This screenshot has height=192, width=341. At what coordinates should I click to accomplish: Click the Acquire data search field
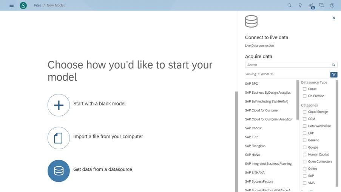(x=288, y=65)
